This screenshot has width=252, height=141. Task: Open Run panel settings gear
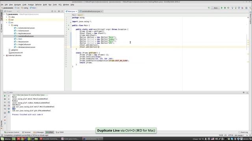click(x=244, y=92)
